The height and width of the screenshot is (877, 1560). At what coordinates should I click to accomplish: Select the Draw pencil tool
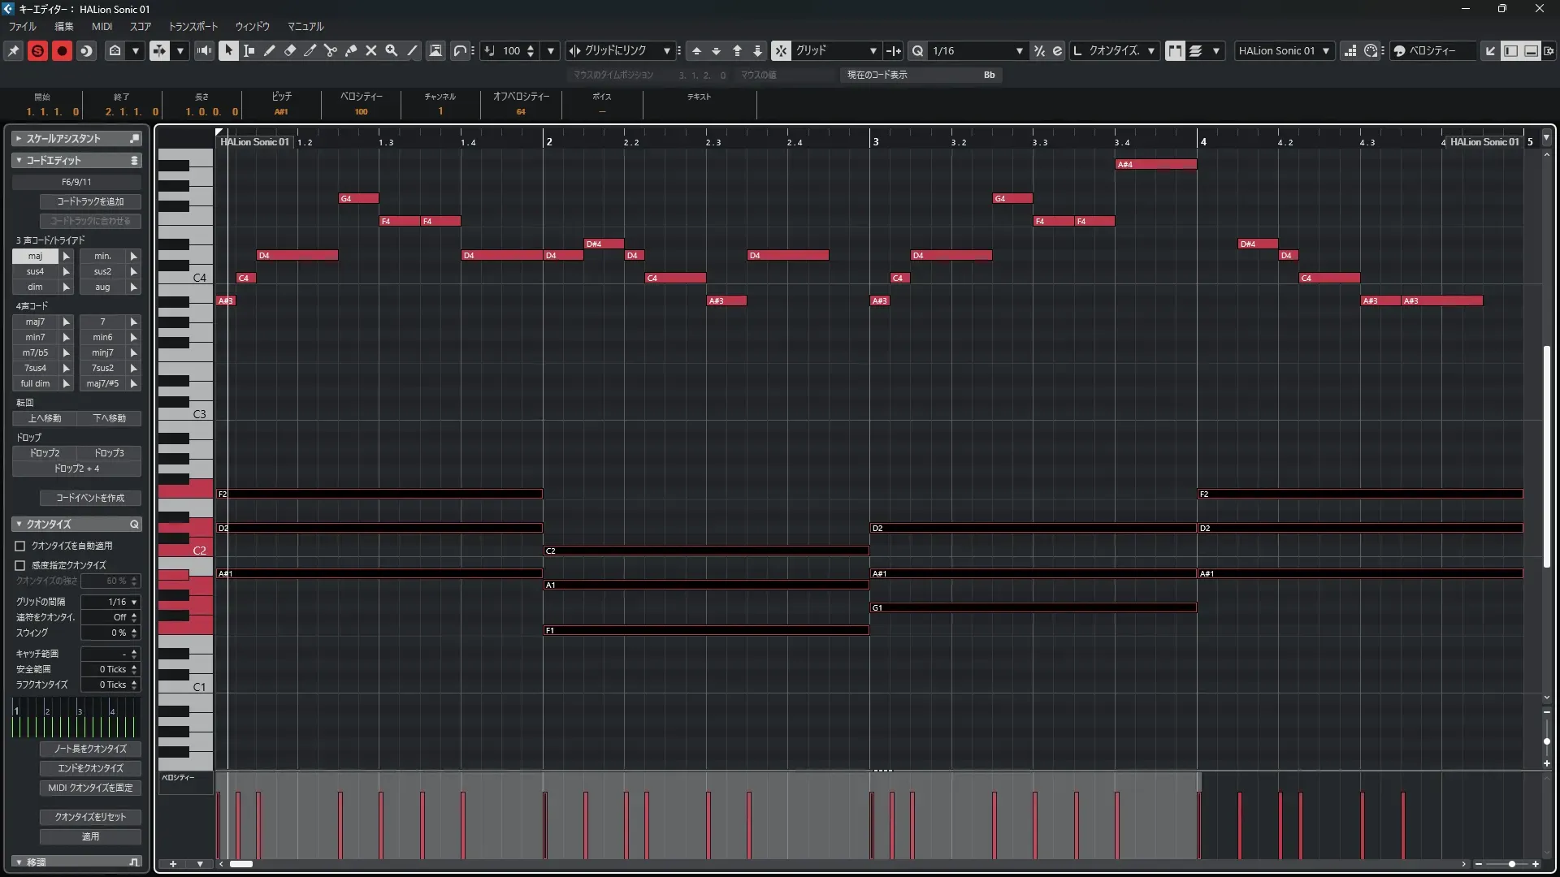tap(269, 50)
